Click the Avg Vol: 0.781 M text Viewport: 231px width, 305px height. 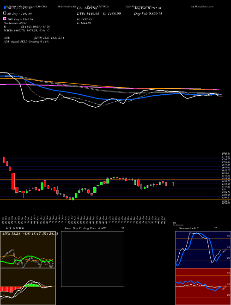pyautogui.click(x=147, y=8)
